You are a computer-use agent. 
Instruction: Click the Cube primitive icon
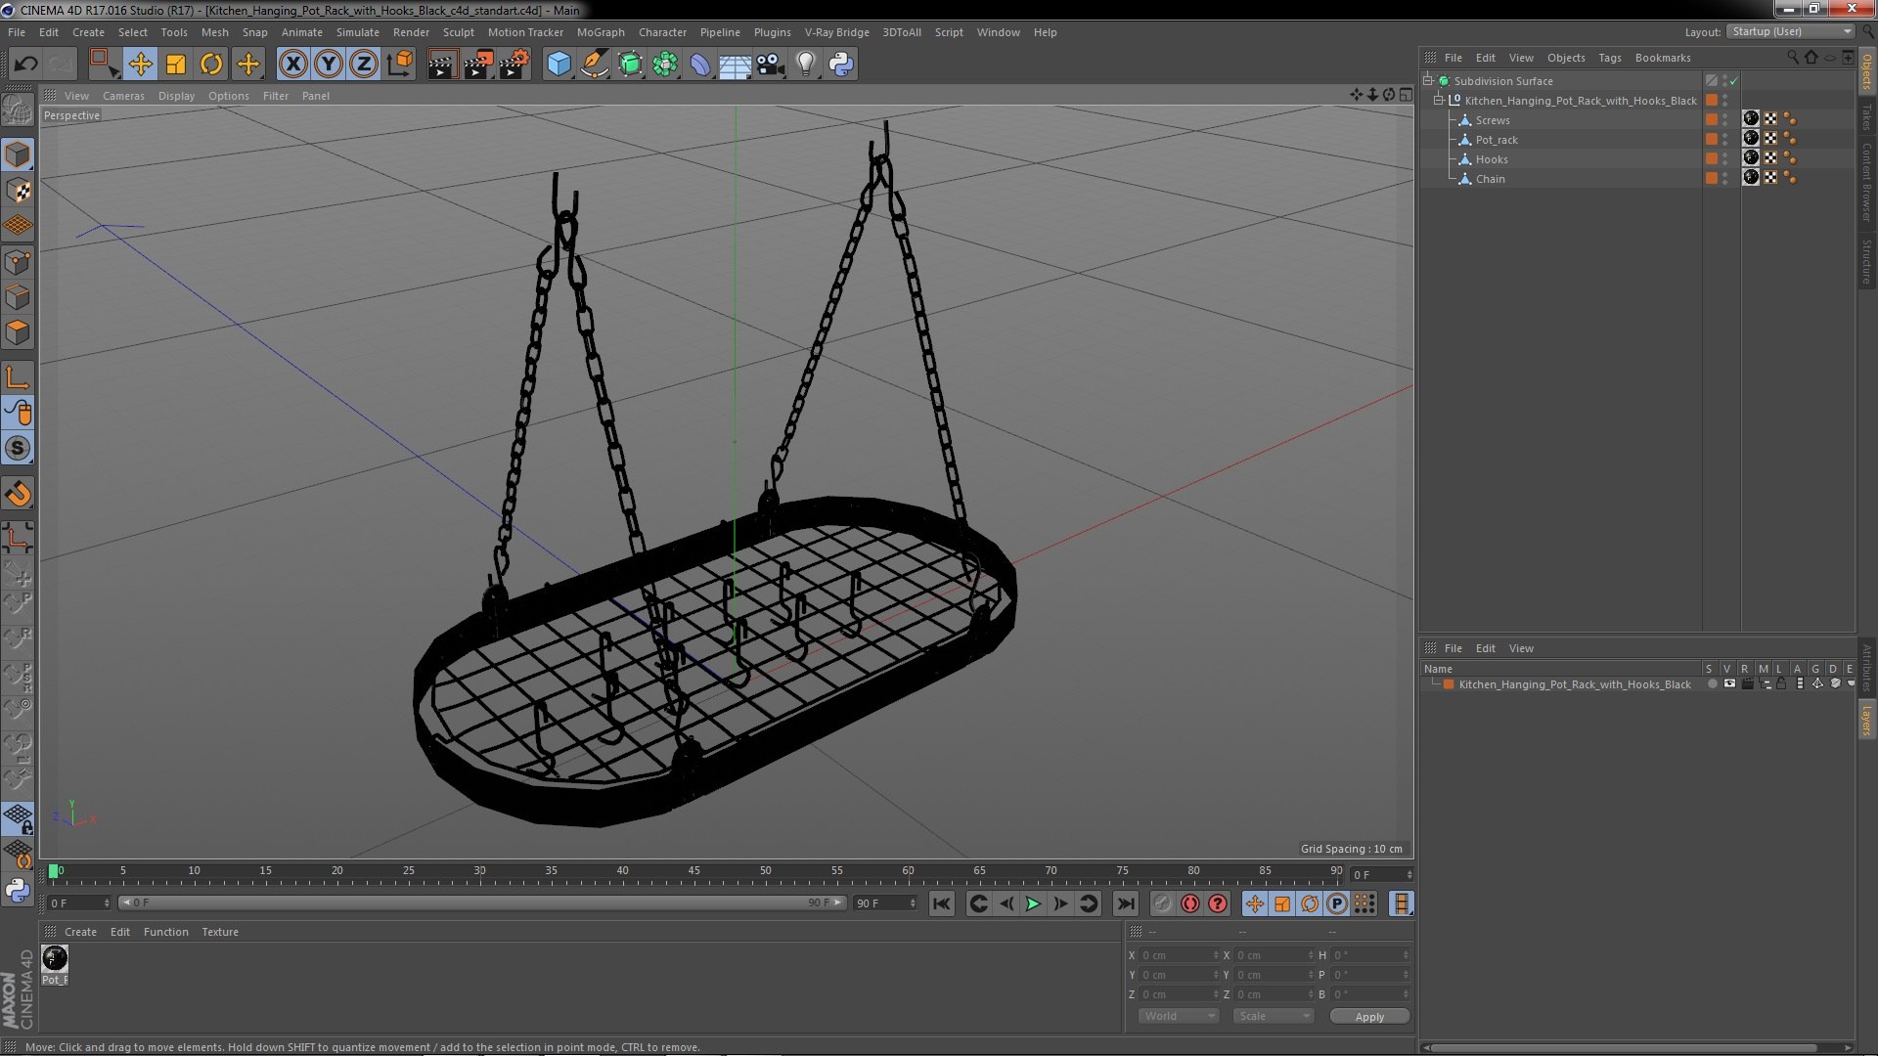click(559, 65)
